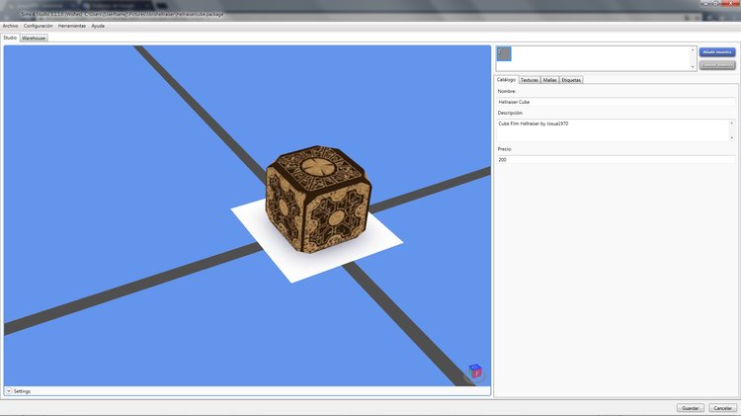The height and width of the screenshot is (416, 741).
Task: Expand the Settings panel chevron
Action: pos(9,391)
